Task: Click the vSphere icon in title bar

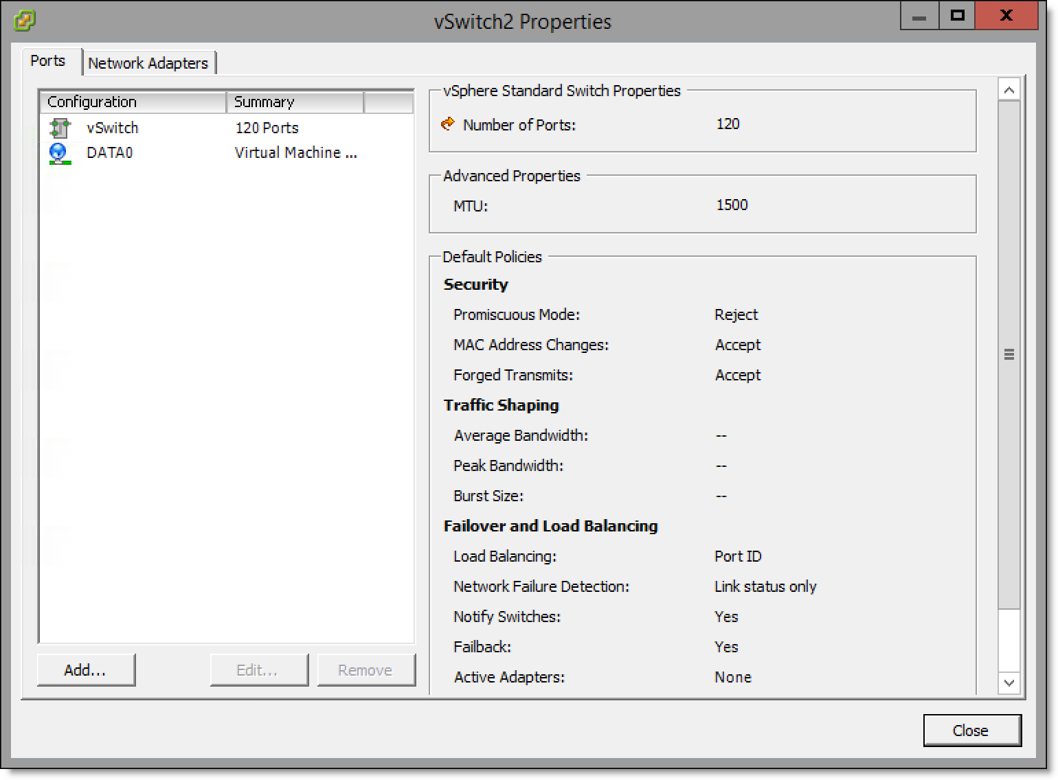Action: click(25, 21)
